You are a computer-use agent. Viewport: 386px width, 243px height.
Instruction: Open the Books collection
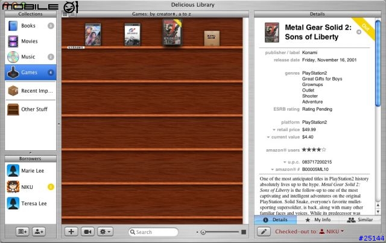click(31, 25)
